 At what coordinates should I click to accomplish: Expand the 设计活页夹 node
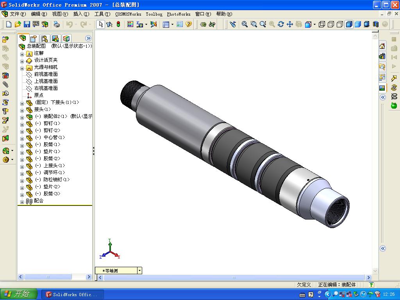(22, 61)
